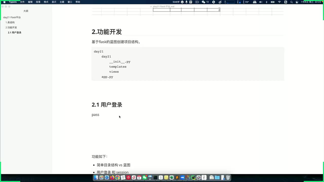The image size is (324, 182).
Task: Open Control Center icon
Action: point(297,2)
